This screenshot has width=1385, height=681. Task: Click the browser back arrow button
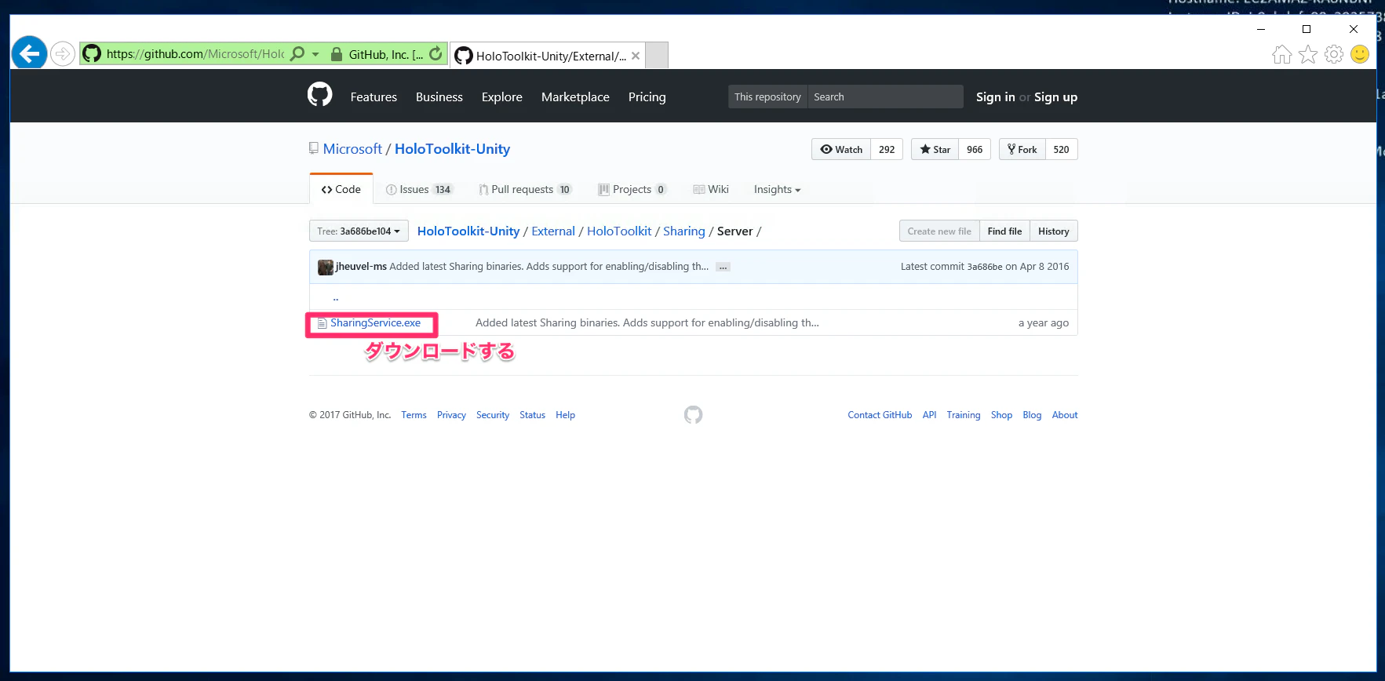[29, 54]
